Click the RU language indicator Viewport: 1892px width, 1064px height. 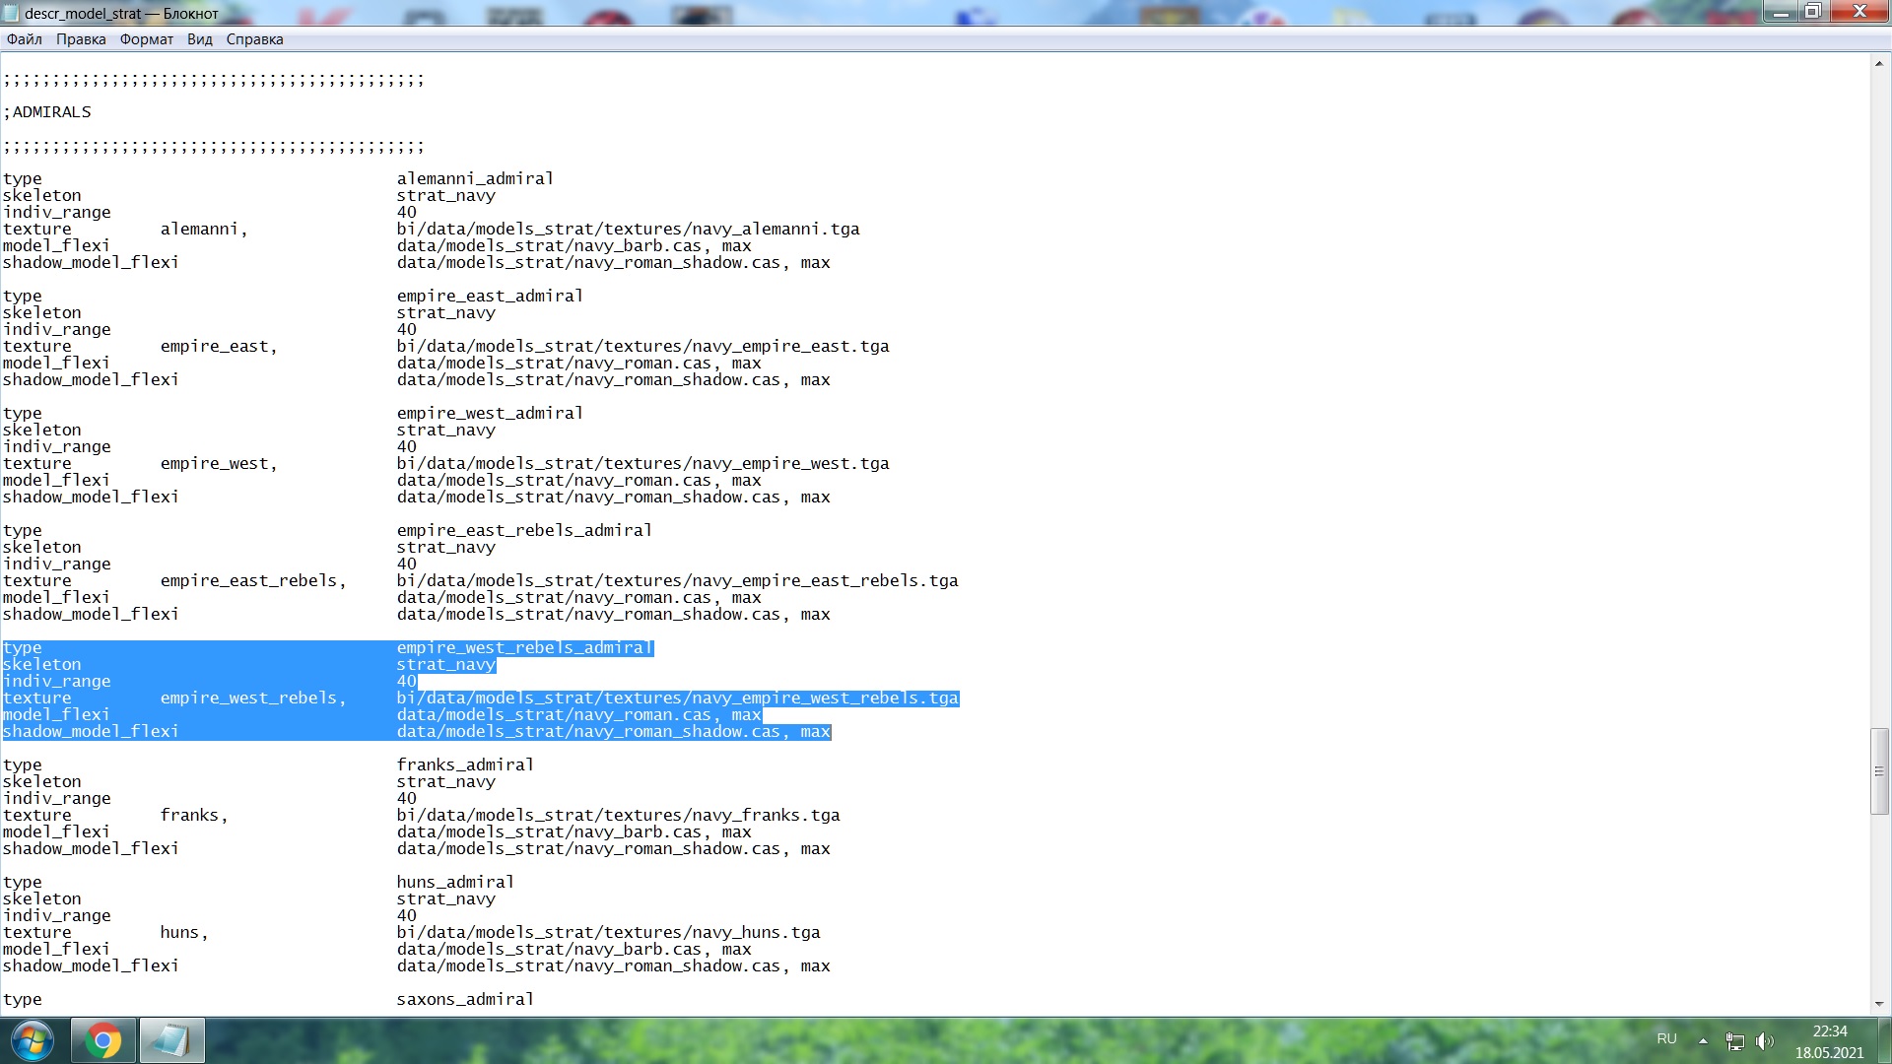(x=1666, y=1038)
